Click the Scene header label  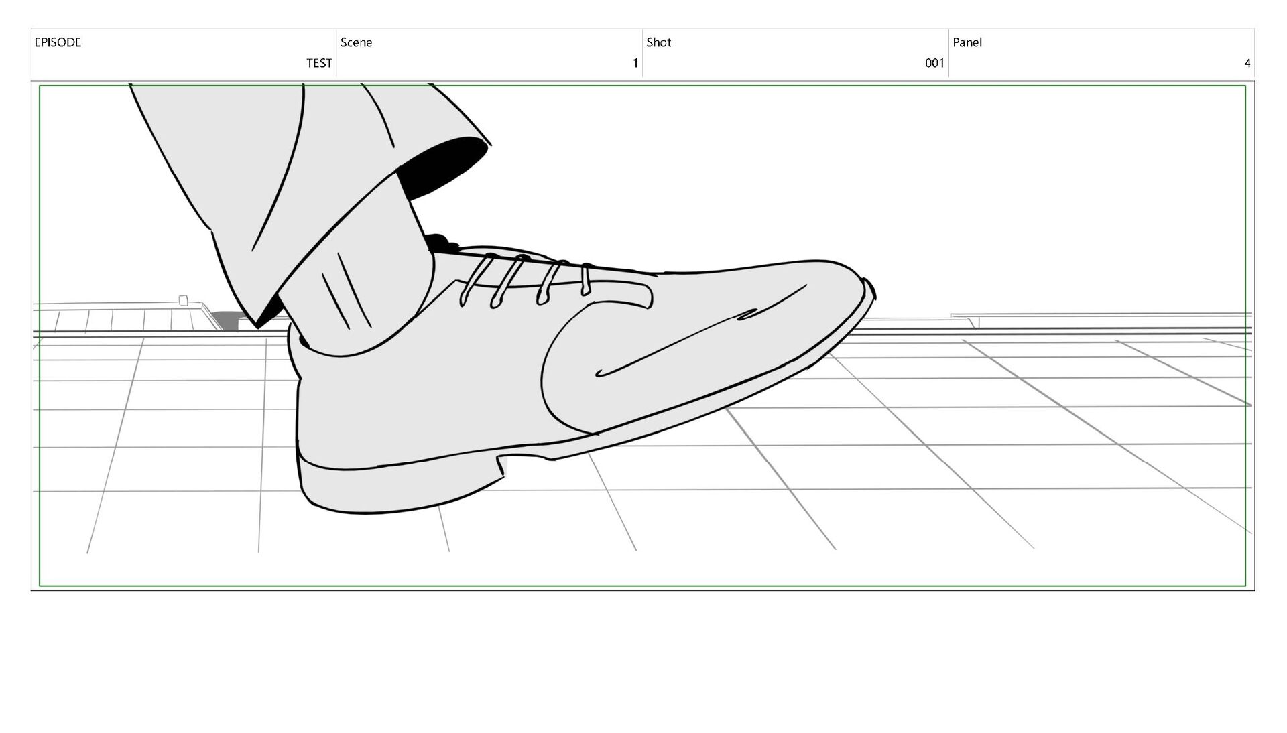pos(356,42)
